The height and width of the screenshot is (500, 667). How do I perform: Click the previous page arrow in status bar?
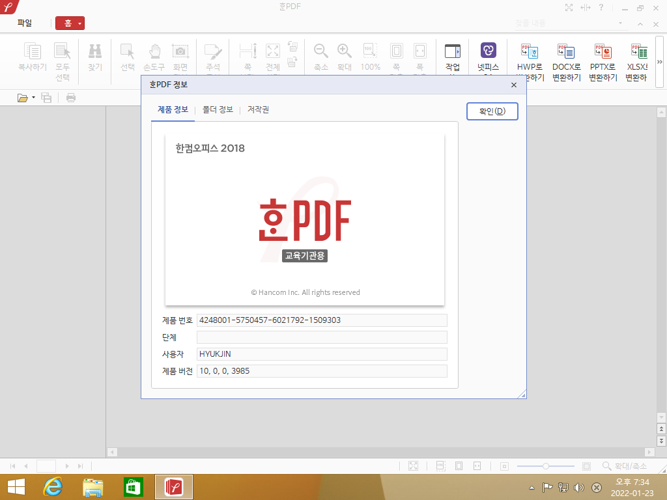(x=26, y=466)
